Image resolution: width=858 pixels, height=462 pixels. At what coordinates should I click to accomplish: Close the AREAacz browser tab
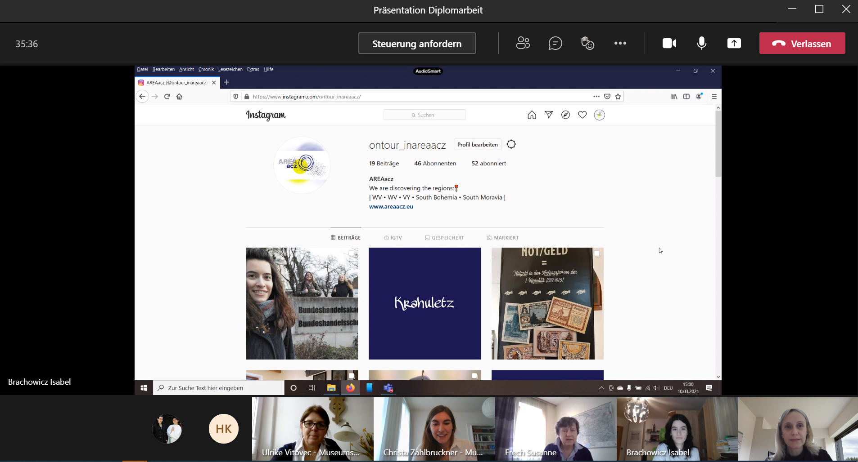coord(214,83)
